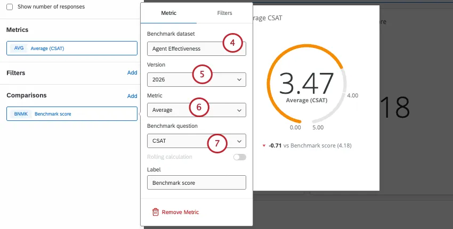Expand the Metric dropdown set to Average
453x229 pixels.
coord(197,110)
